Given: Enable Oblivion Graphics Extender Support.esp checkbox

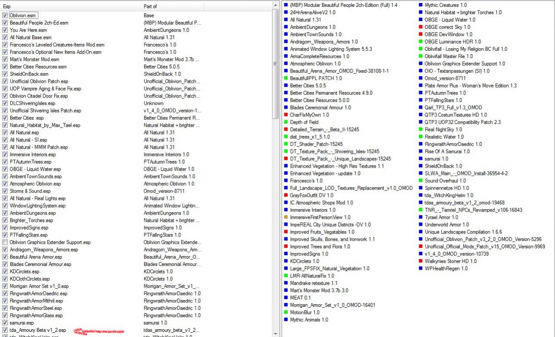Looking at the screenshot, I should (x=5, y=243).
